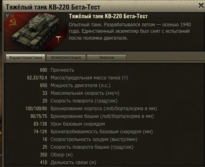The width and height of the screenshot is (205, 167).
Task: Click the Дальность связи stat row
Action: click(x=68, y=163)
